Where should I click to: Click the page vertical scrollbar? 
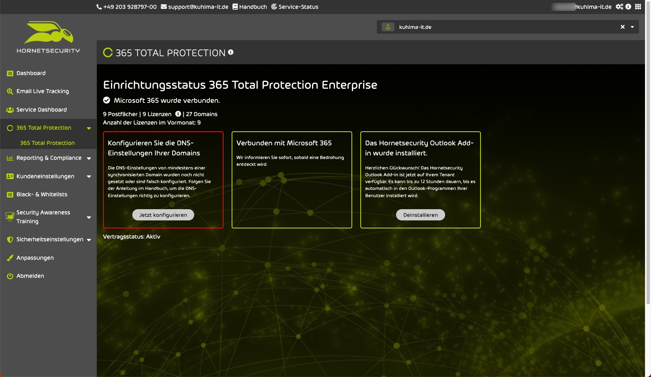point(648,153)
